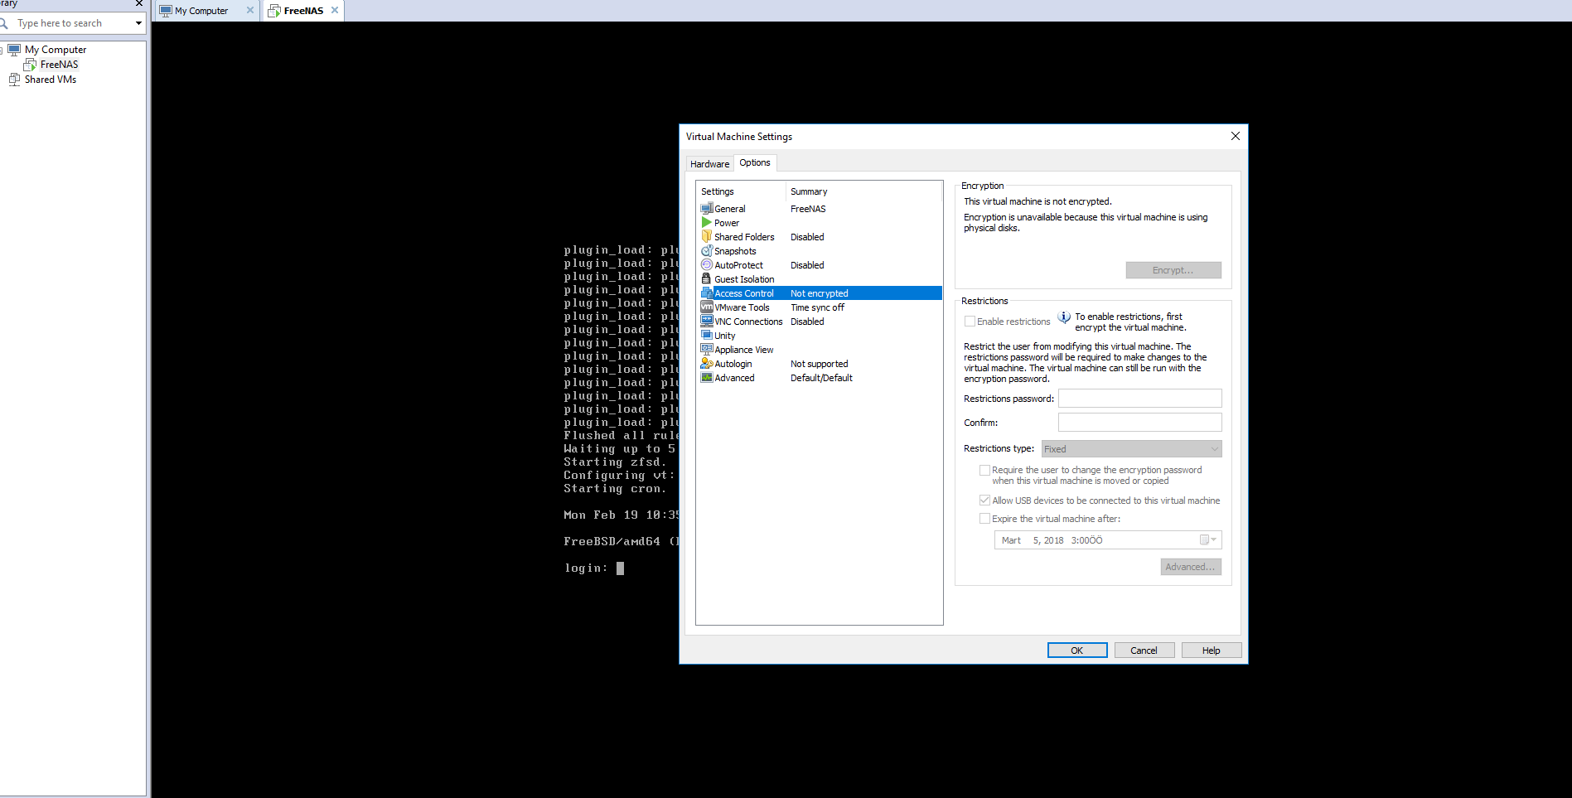Toggle Allow USB devices checkbox
The image size is (1572, 798).
point(984,501)
